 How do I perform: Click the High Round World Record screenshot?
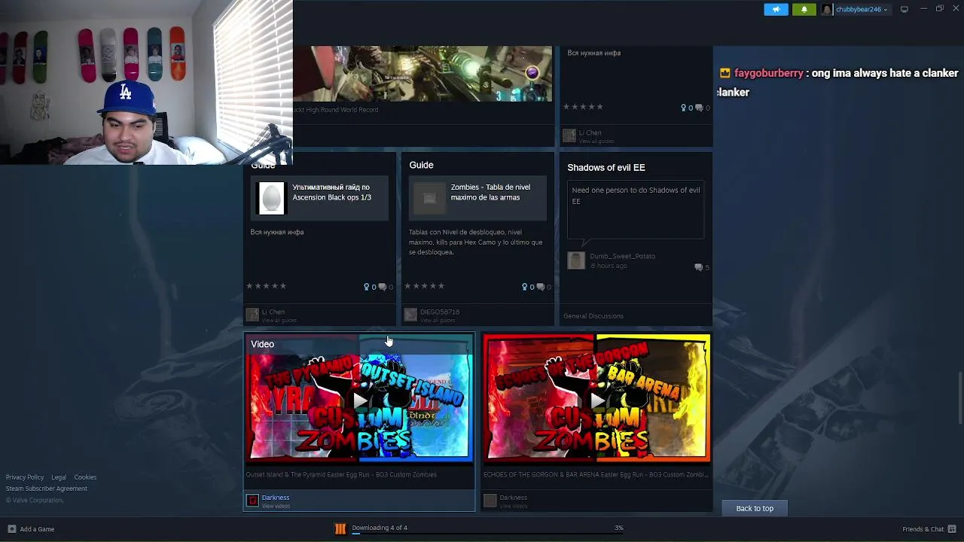(422, 74)
